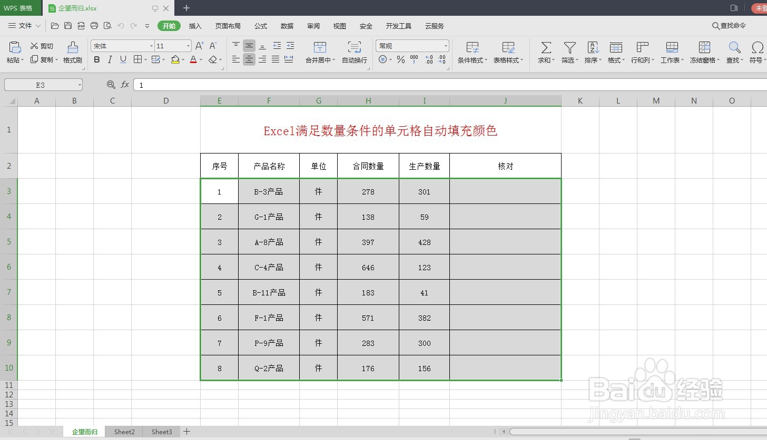Open the Sheet2 tab

[124, 432]
